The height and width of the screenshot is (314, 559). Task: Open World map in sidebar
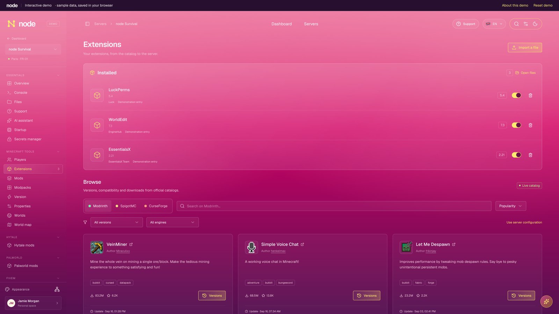(33, 225)
